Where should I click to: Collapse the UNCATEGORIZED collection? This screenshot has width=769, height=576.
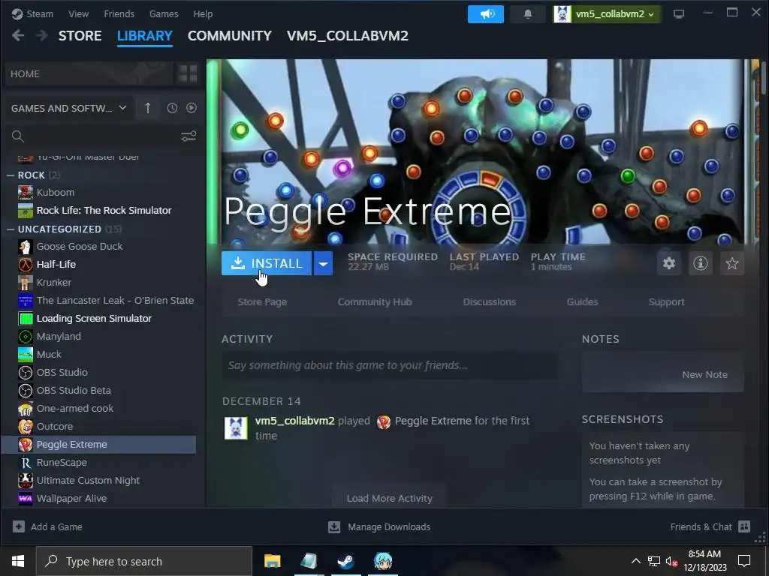pos(11,229)
